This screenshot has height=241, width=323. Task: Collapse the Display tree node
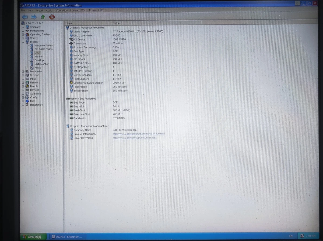coord(23,42)
